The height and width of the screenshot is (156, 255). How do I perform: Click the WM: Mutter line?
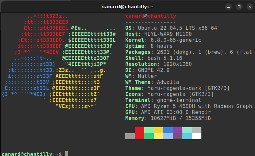tap(141, 76)
